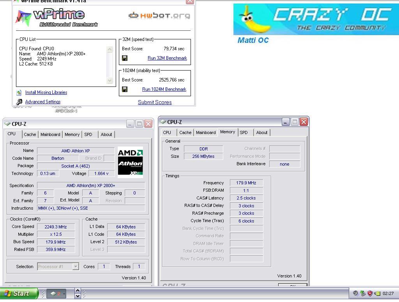Click the NVIDIA tray icon beside the clock
399x302 pixels.
coord(377,293)
